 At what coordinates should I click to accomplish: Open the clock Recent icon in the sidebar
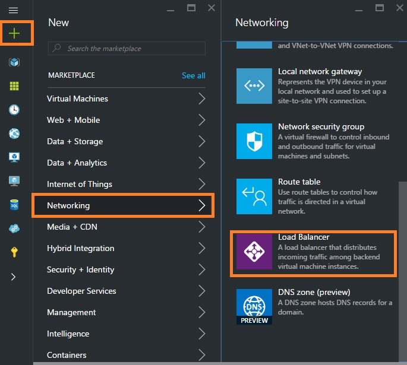tap(14, 110)
